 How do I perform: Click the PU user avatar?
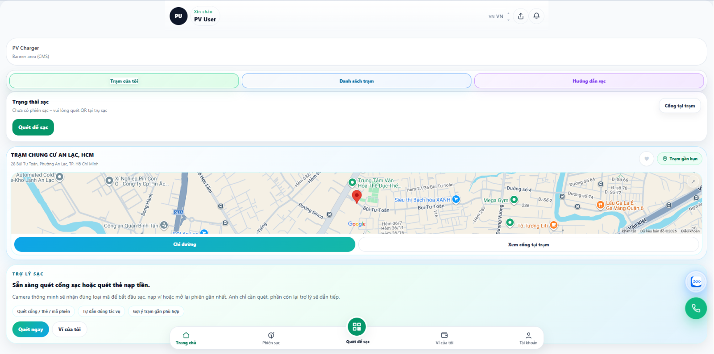coord(178,16)
